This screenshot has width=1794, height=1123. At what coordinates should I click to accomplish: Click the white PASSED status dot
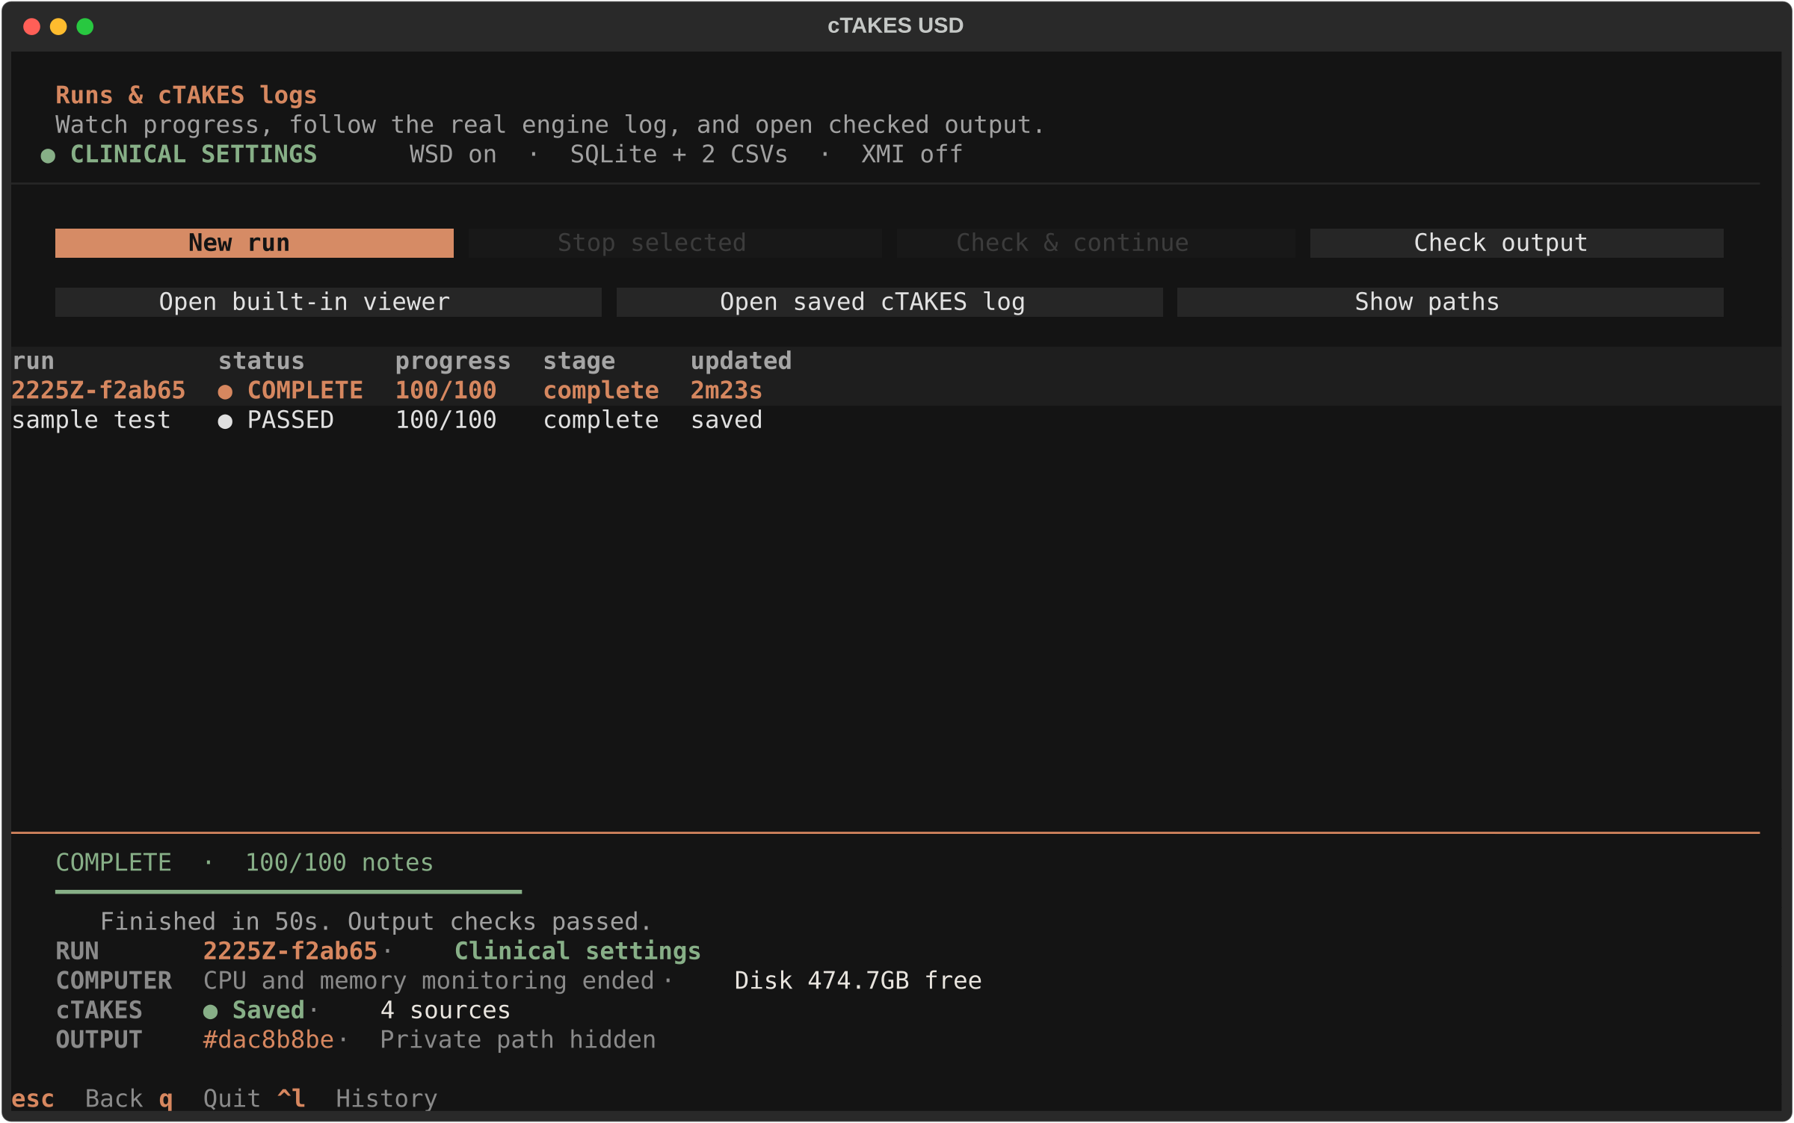click(225, 422)
